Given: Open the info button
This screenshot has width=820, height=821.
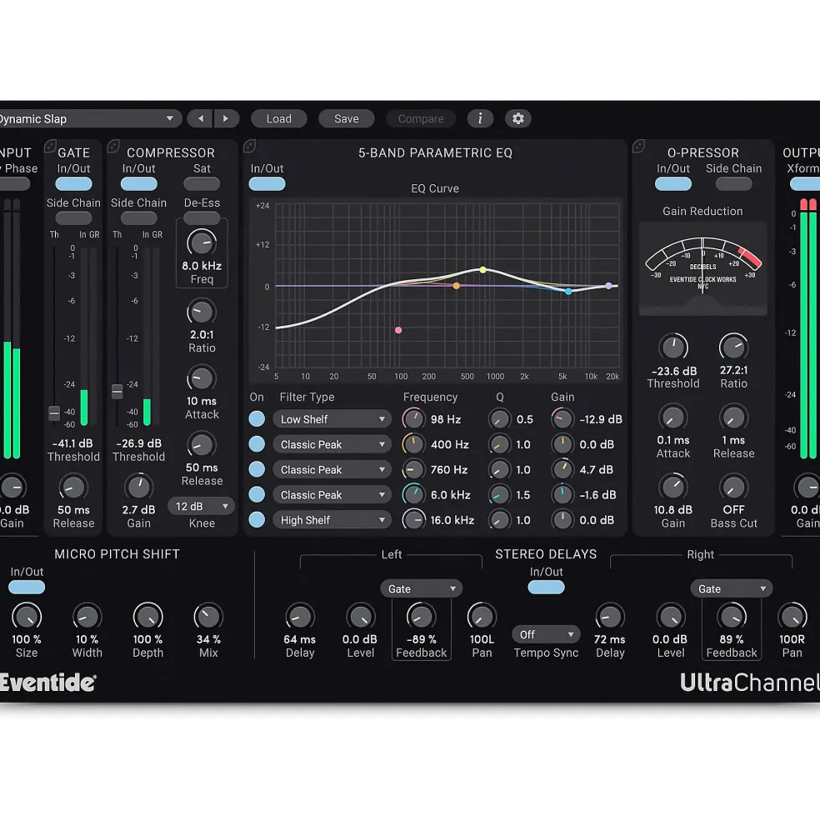Looking at the screenshot, I should (x=480, y=119).
